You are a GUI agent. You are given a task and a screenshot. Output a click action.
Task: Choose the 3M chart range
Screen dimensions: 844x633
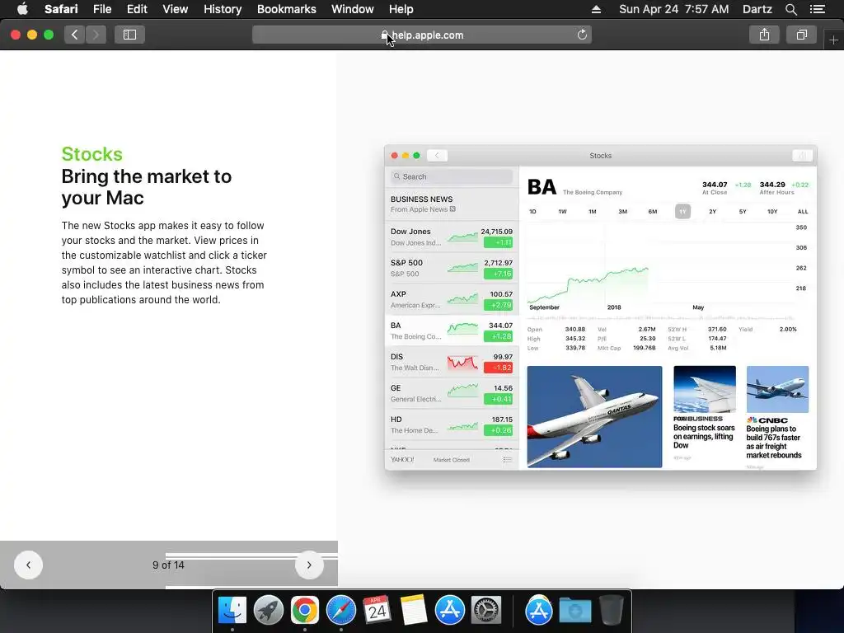pyautogui.click(x=623, y=212)
